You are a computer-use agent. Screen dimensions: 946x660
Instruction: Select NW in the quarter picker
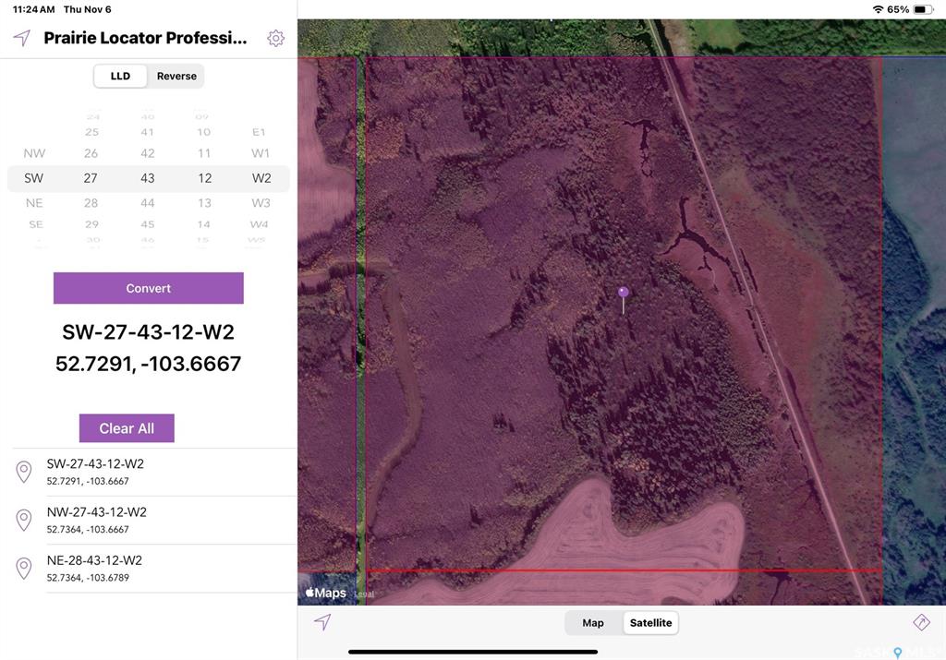(x=34, y=153)
